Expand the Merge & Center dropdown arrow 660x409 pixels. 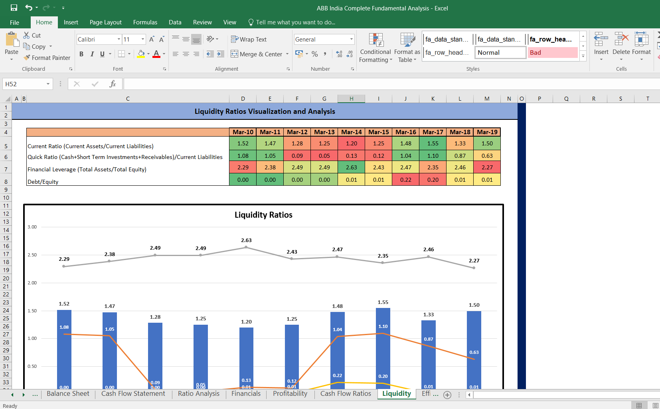point(287,54)
